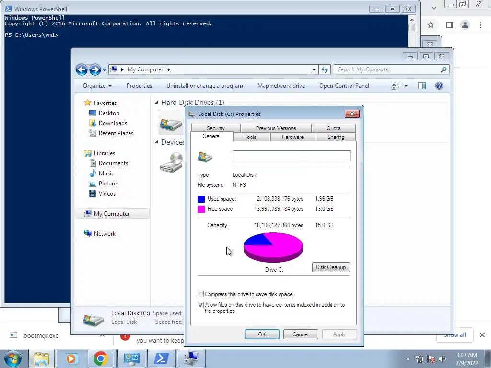Open the Organize menu
The width and height of the screenshot is (491, 368).
tap(97, 86)
